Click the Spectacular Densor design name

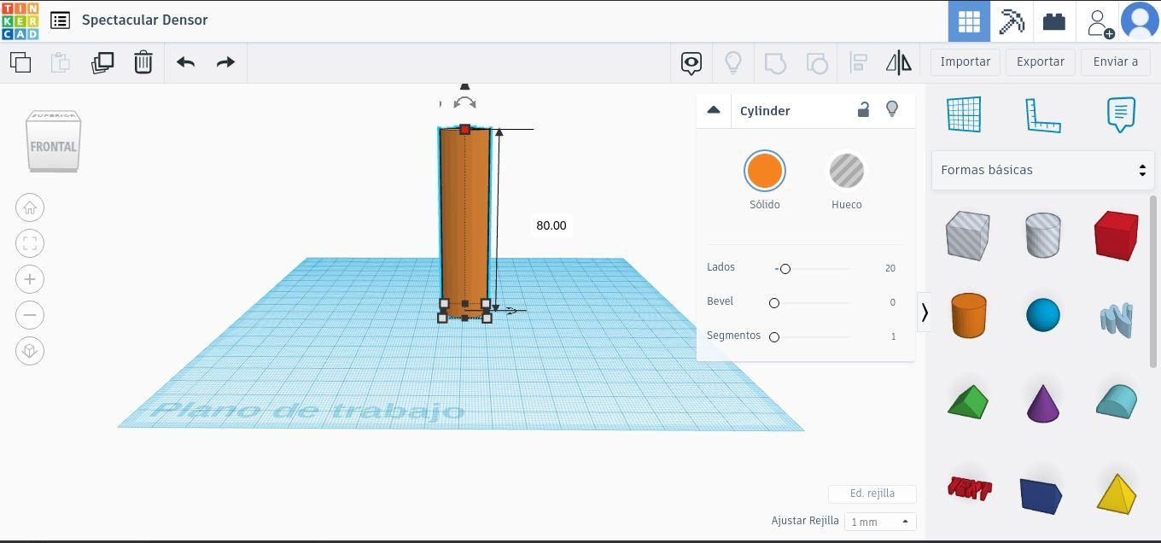click(145, 20)
